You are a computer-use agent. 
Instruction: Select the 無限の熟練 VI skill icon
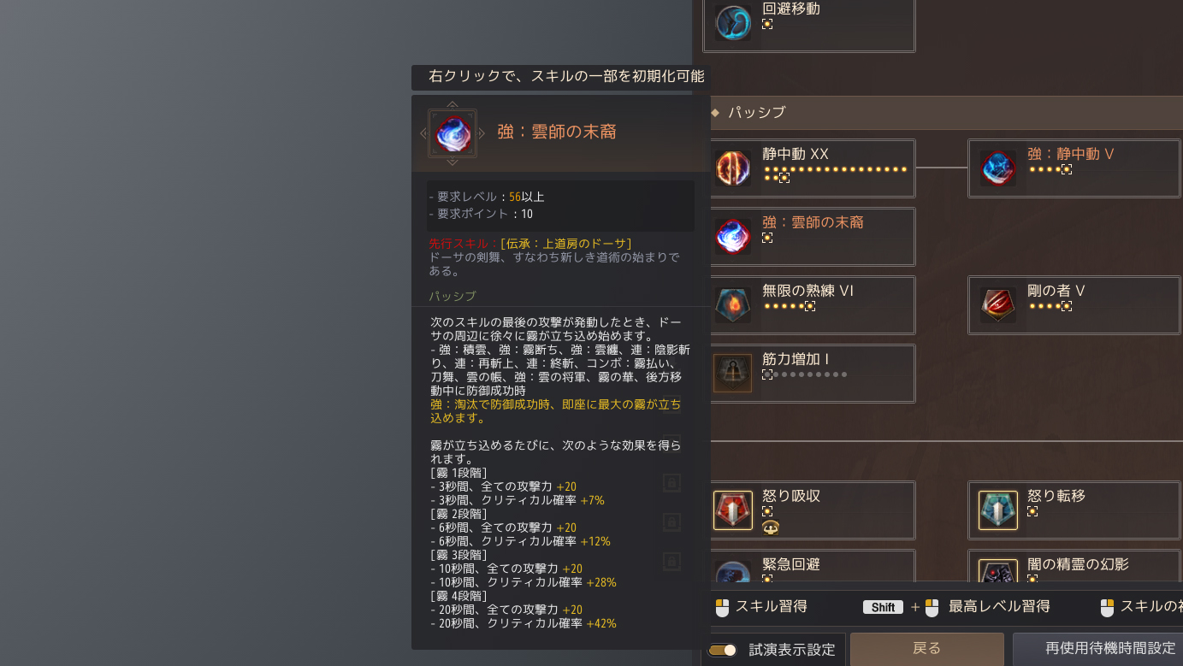click(733, 305)
